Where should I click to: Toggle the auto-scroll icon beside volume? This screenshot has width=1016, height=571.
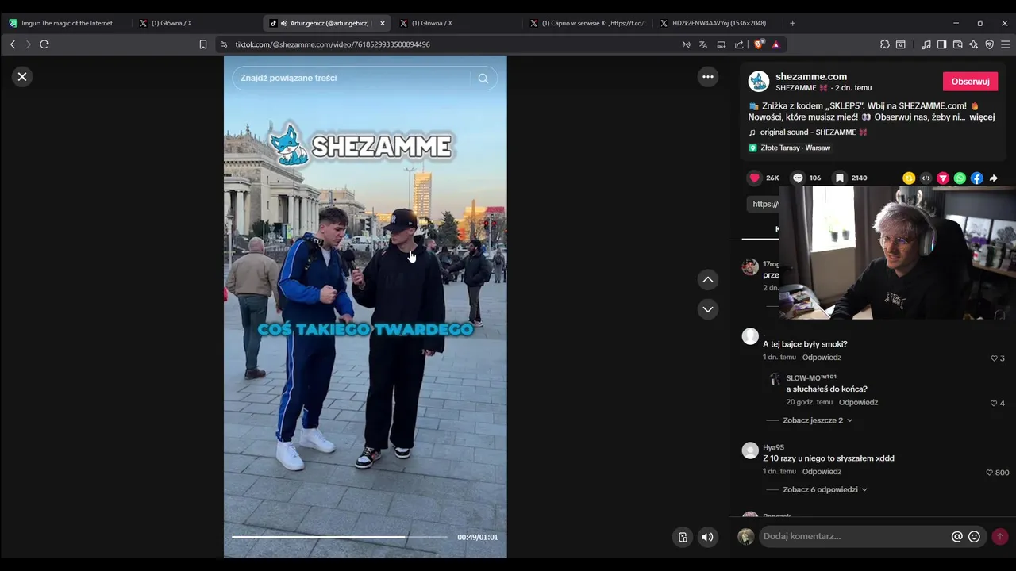pyautogui.click(x=683, y=537)
